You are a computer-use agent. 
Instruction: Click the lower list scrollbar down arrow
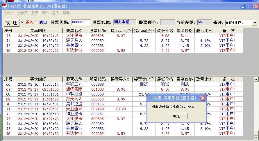tap(256, 138)
